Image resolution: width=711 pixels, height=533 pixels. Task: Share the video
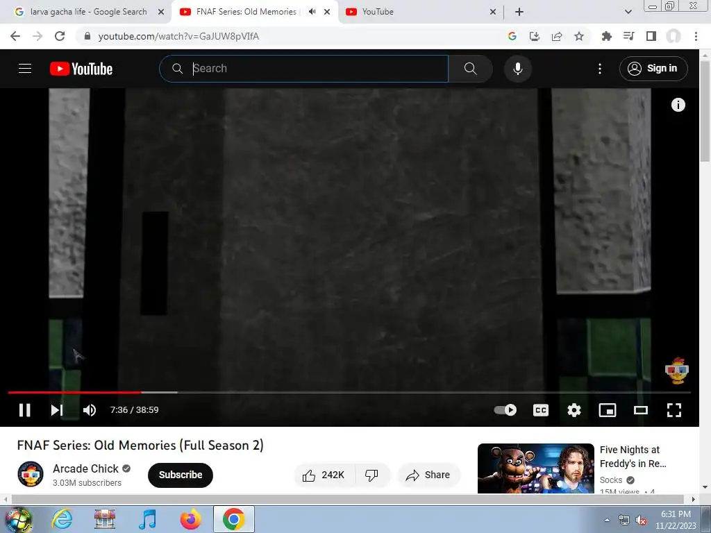pos(428,475)
